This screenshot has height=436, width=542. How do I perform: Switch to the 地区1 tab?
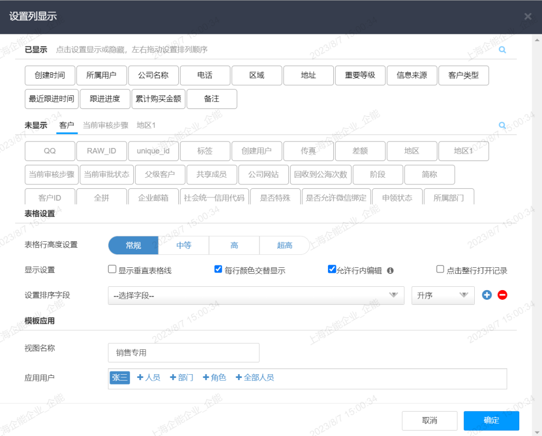click(146, 125)
